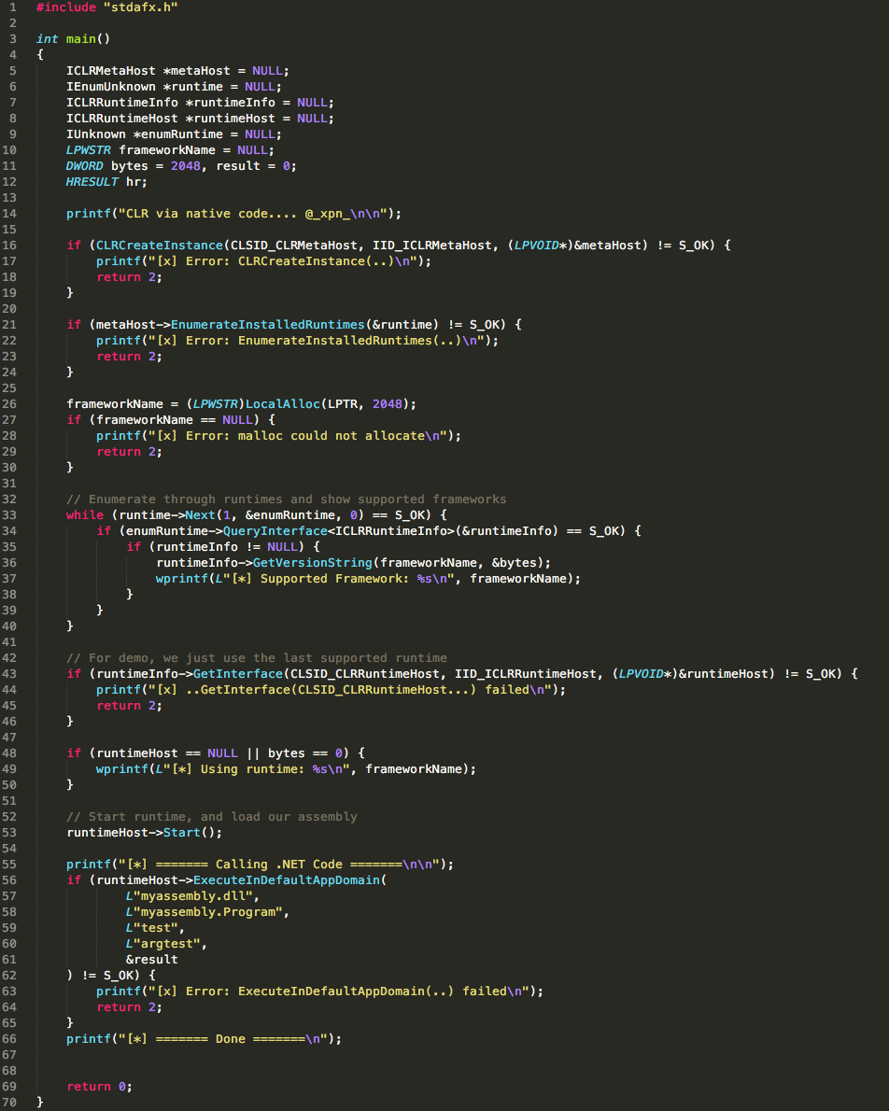Click the LocalAlloc(LPTR, 2048) call

click(x=327, y=404)
